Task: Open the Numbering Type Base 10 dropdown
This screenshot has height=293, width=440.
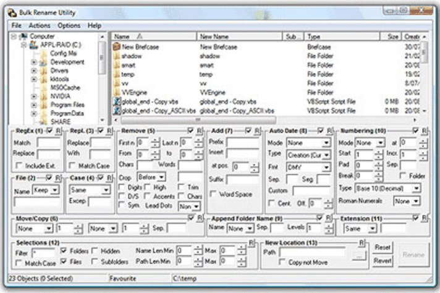Action: click(387, 188)
